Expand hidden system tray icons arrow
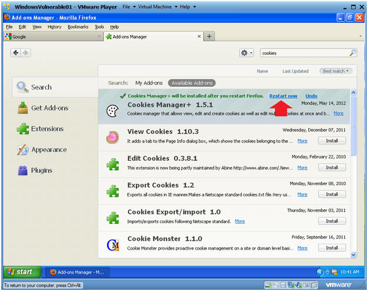 coord(319,272)
